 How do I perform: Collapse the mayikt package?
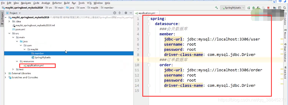25,49
